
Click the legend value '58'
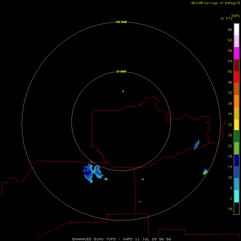tap(230, 51)
